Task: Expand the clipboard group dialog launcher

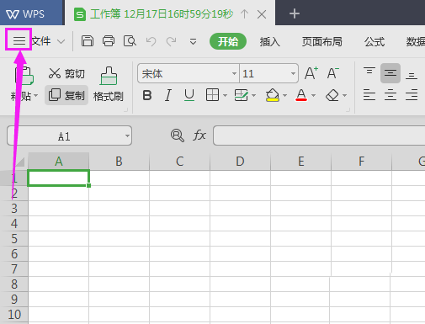Action: coord(126,110)
